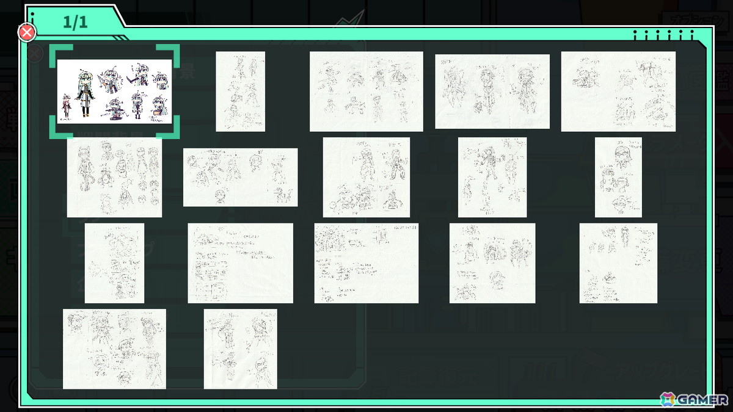The image size is (733, 412).
Task: Open the third sketch thumbnail in the top row
Action: tap(366, 92)
